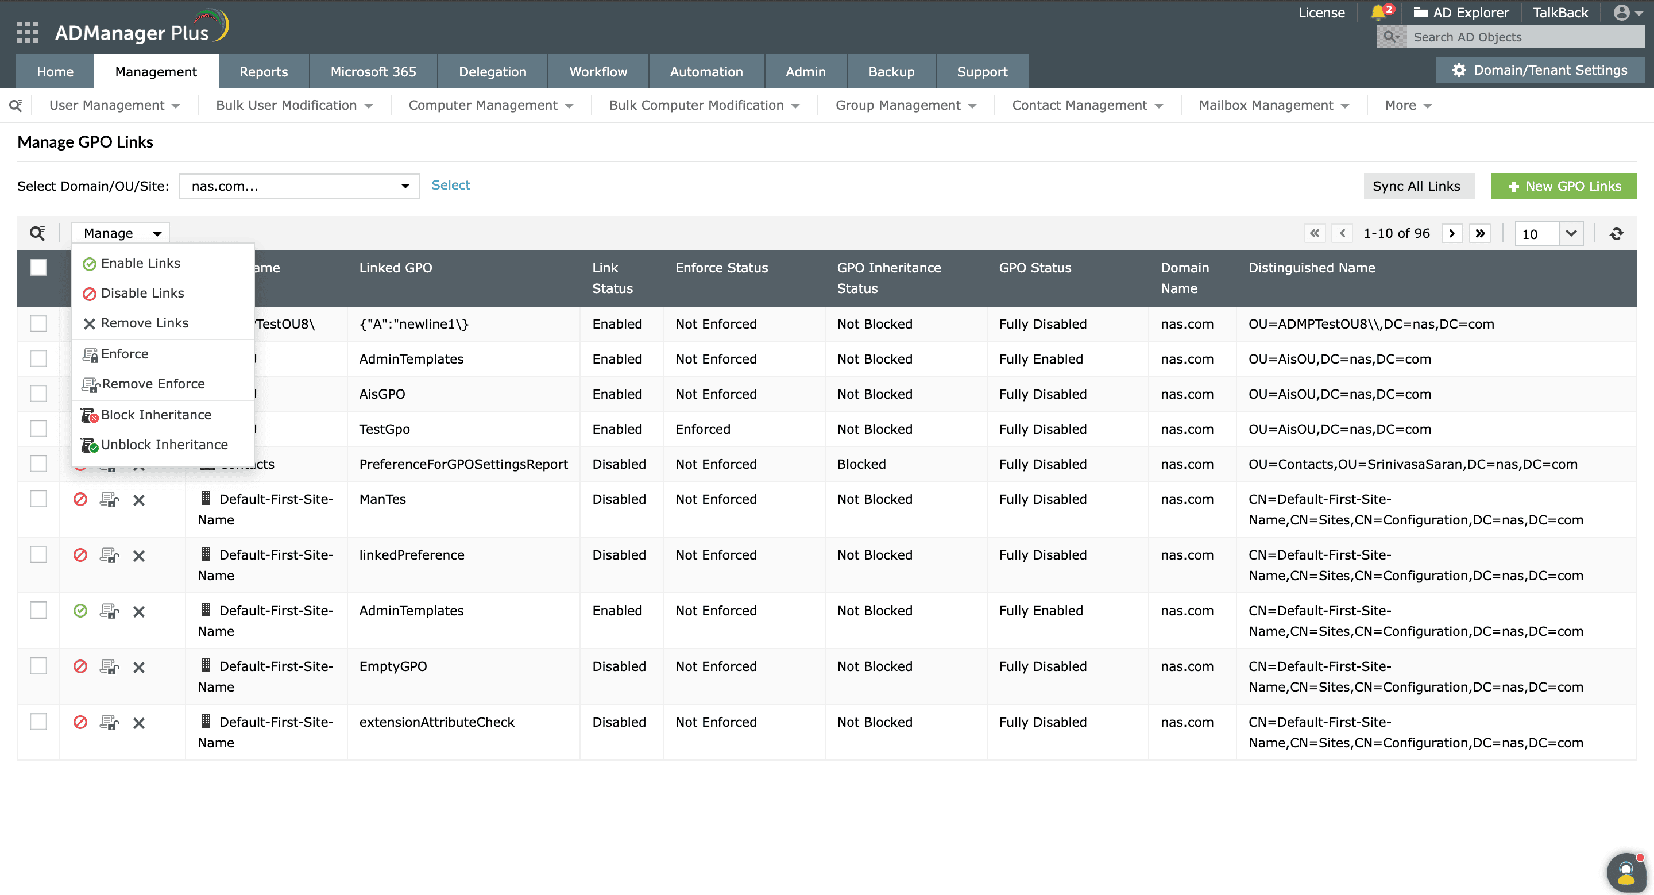Image resolution: width=1654 pixels, height=895 pixels.
Task: Click the apps grid icon next to ADManager Plus
Action: tap(27, 32)
